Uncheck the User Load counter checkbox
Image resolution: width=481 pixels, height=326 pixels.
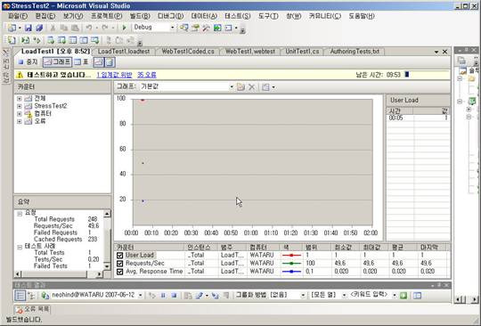pos(120,255)
